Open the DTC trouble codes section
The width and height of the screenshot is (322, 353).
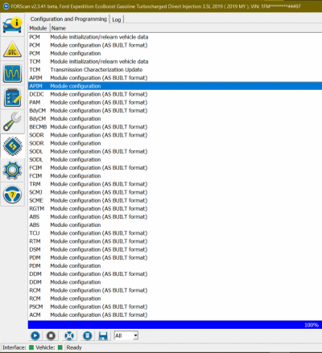(x=12, y=49)
